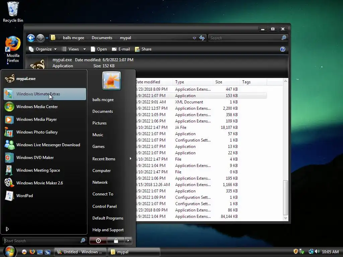343x257 pixels.
Task: Open the balls mcgee user folder
Action: [x=103, y=100]
